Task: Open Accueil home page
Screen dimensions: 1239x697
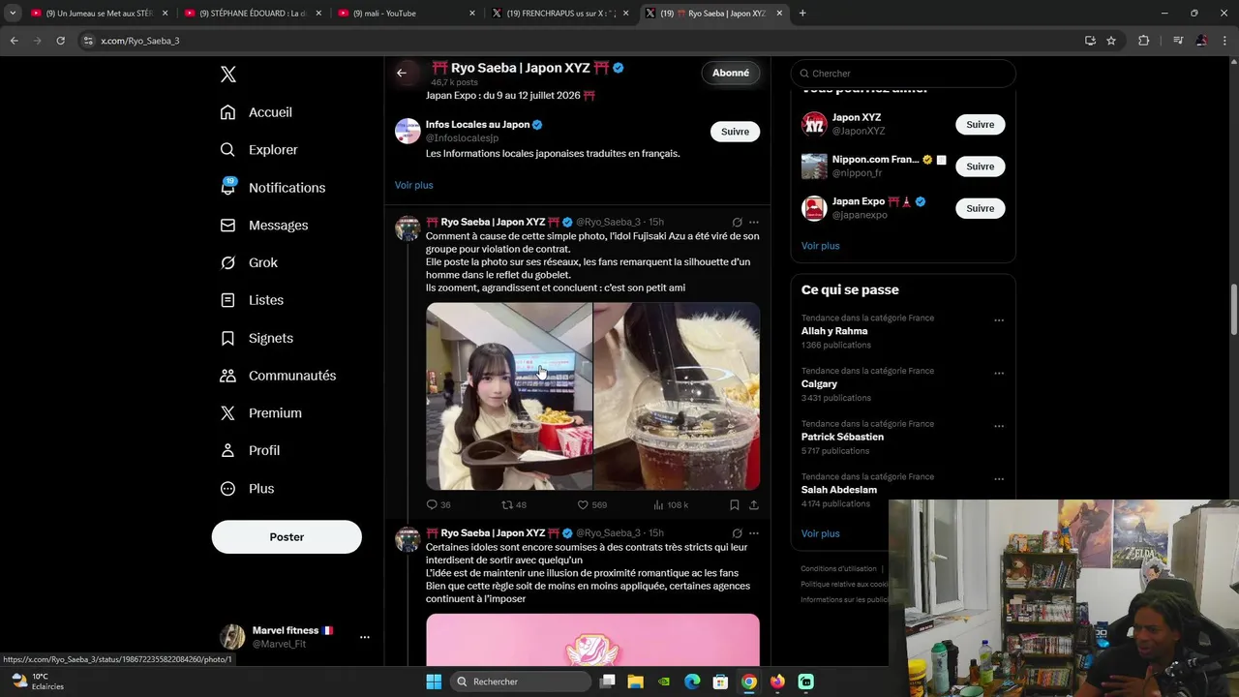Action: 256,112
